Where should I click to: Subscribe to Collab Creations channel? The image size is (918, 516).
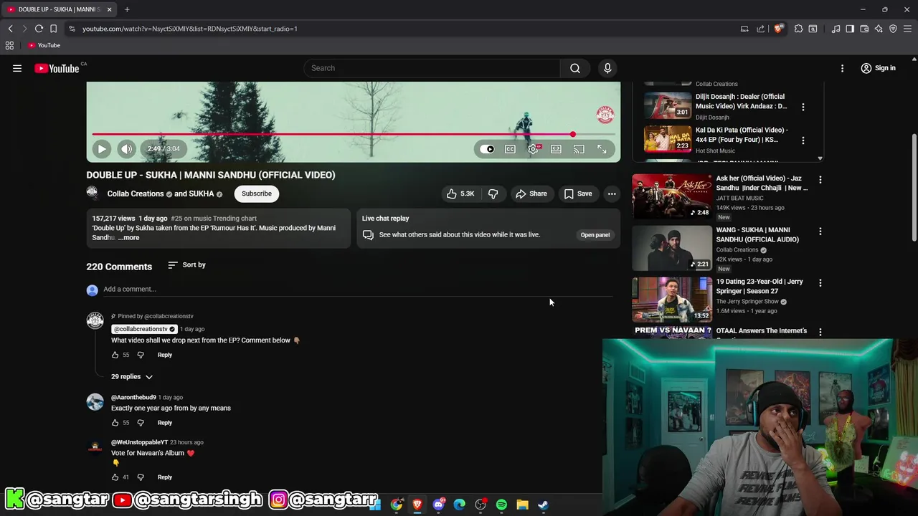257,193
